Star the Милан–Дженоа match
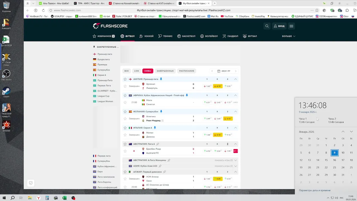 pyautogui.click(x=125, y=135)
